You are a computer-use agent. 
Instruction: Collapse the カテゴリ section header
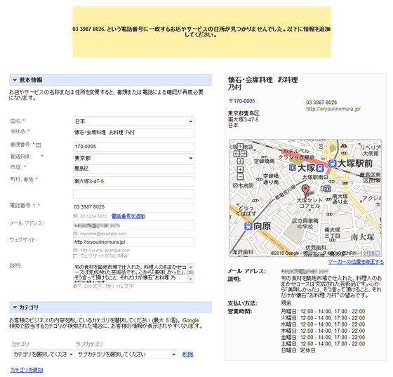pos(111,307)
